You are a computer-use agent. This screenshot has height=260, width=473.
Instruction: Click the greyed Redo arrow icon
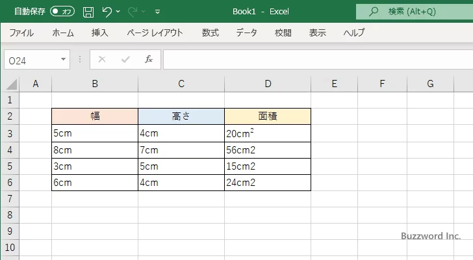tap(133, 12)
